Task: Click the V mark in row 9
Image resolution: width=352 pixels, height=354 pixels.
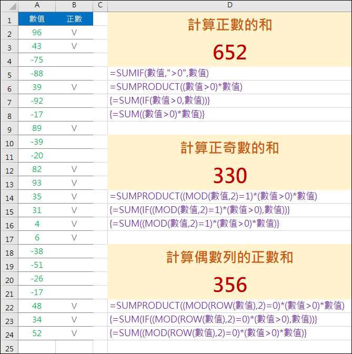Action: pyautogui.click(x=74, y=128)
